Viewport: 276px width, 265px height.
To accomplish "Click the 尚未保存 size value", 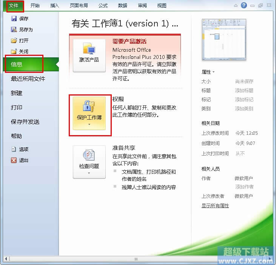I will pos(244,81).
